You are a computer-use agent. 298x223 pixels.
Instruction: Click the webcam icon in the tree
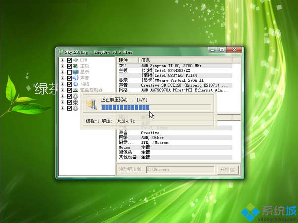click(76, 102)
